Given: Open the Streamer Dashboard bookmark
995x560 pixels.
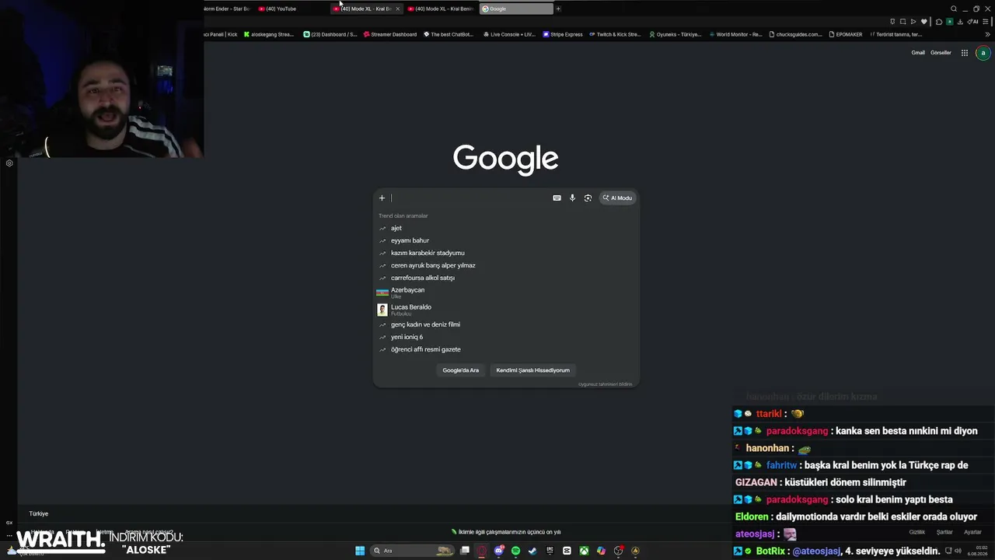Looking at the screenshot, I should pos(390,34).
